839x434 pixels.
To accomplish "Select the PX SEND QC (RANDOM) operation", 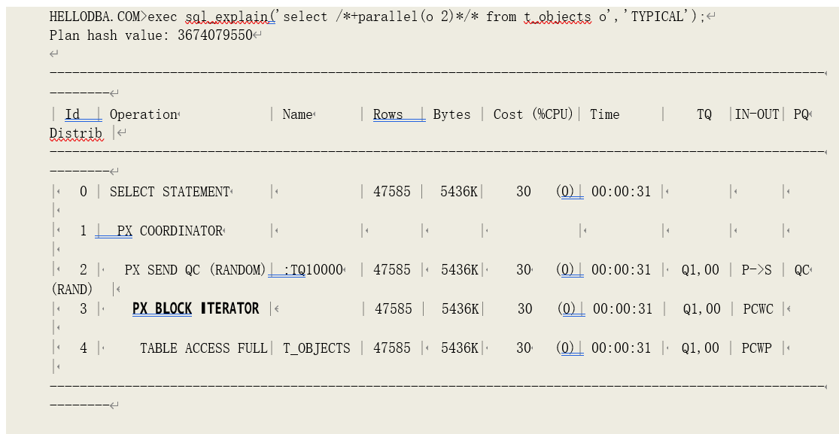I will pyautogui.click(x=196, y=270).
